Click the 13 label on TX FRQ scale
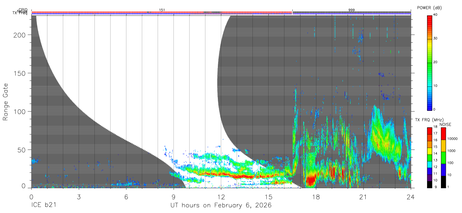This screenshot has height=213, width=462. pyautogui.click(x=435, y=161)
